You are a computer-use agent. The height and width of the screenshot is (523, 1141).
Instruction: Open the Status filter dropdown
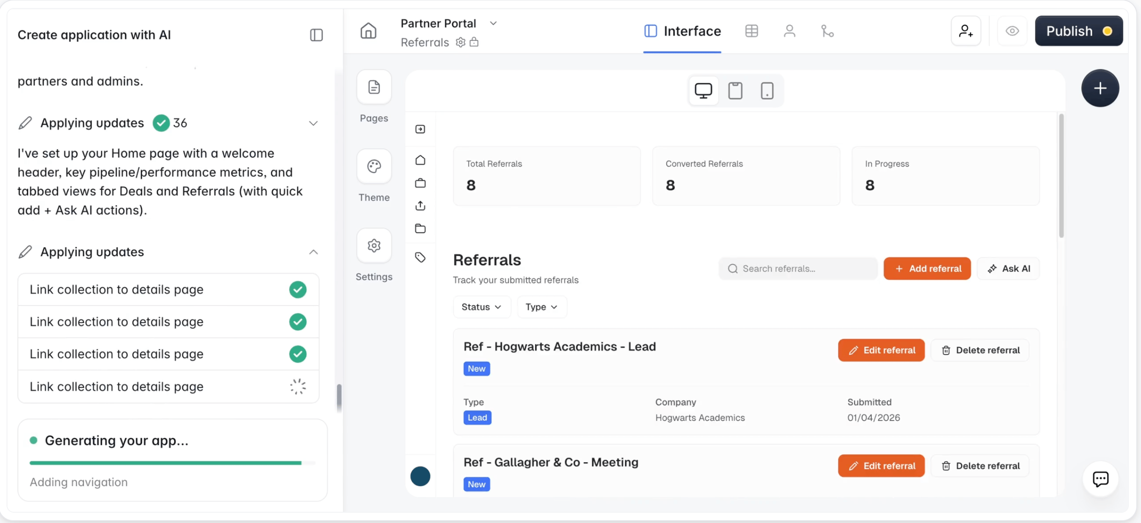(x=482, y=307)
